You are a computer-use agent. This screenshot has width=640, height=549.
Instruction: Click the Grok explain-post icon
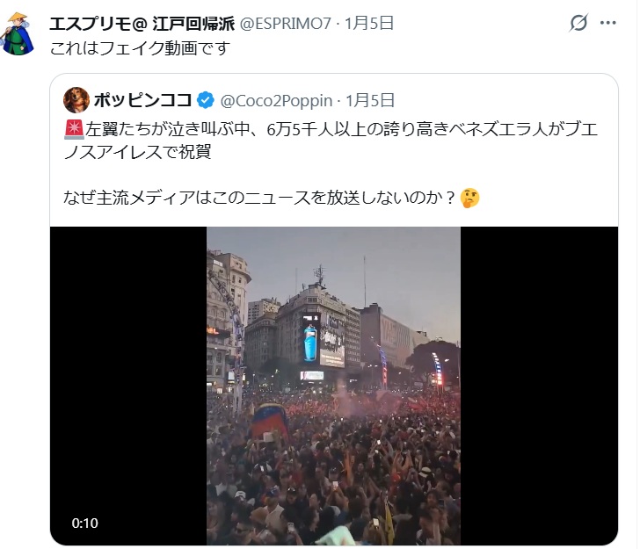point(578,23)
